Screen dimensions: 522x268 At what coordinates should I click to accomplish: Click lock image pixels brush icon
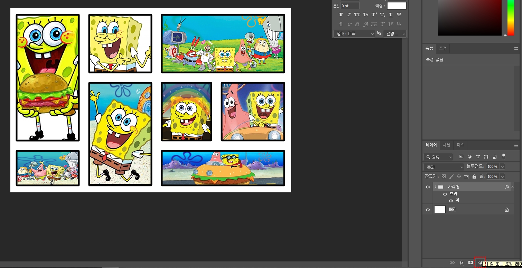pos(451,176)
